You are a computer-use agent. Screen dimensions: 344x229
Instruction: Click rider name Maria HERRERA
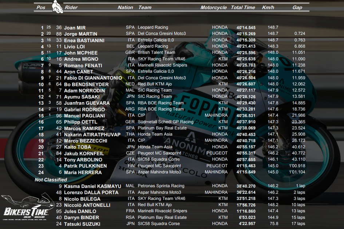click(83, 172)
